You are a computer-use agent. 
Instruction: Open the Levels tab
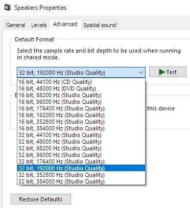(39, 25)
